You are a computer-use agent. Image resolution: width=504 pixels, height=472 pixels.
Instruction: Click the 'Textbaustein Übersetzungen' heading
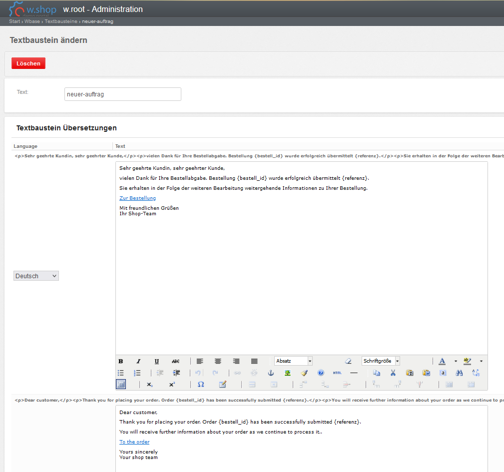coord(66,128)
